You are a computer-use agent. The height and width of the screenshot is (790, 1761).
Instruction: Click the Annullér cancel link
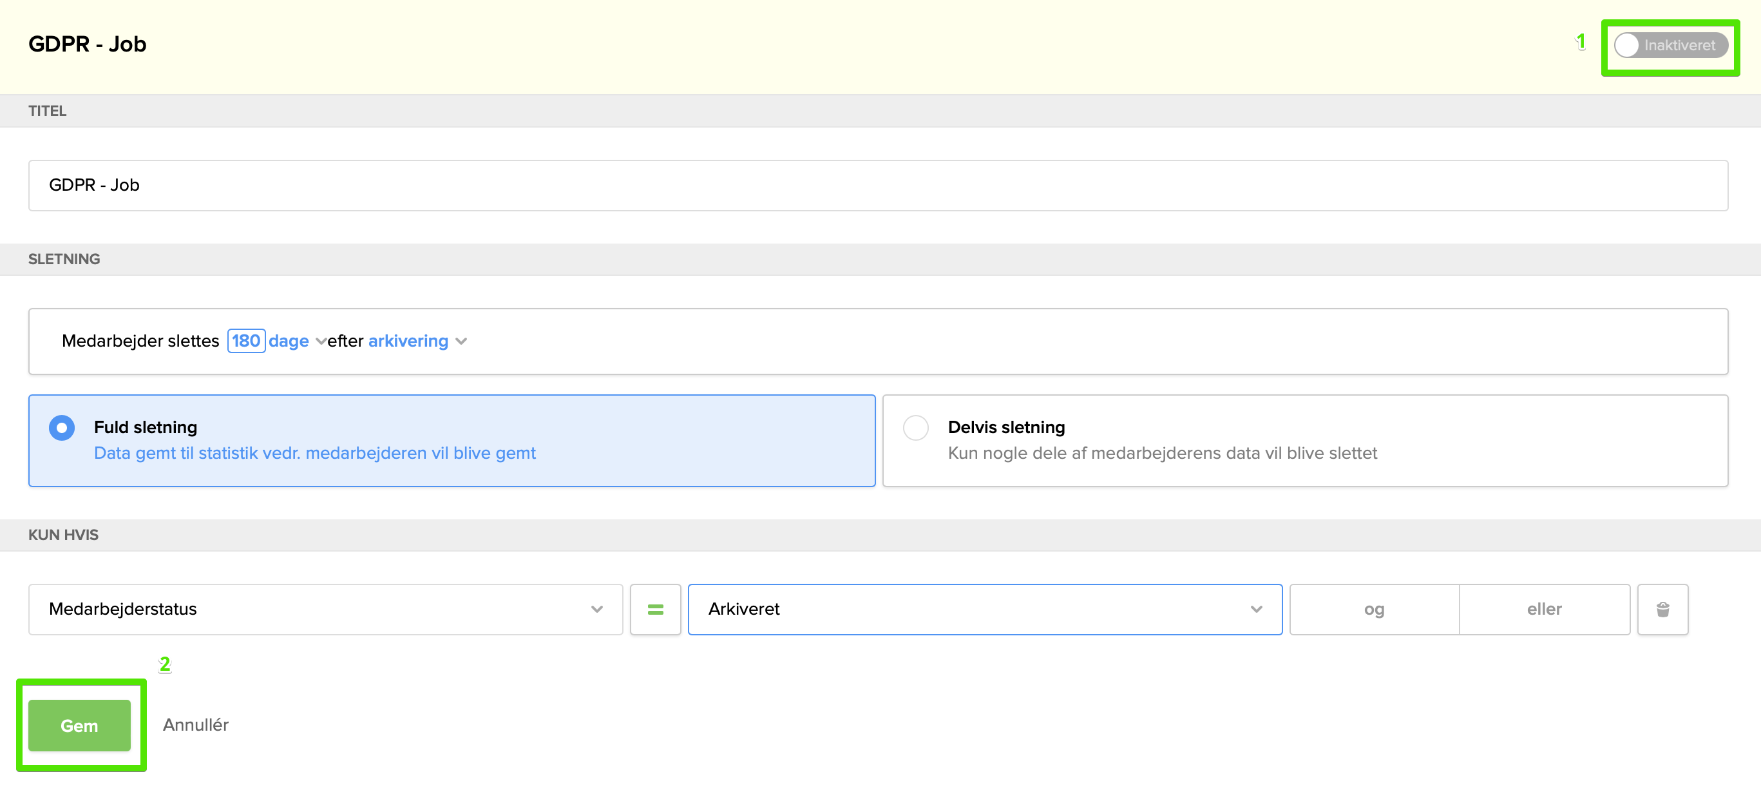[x=196, y=724]
